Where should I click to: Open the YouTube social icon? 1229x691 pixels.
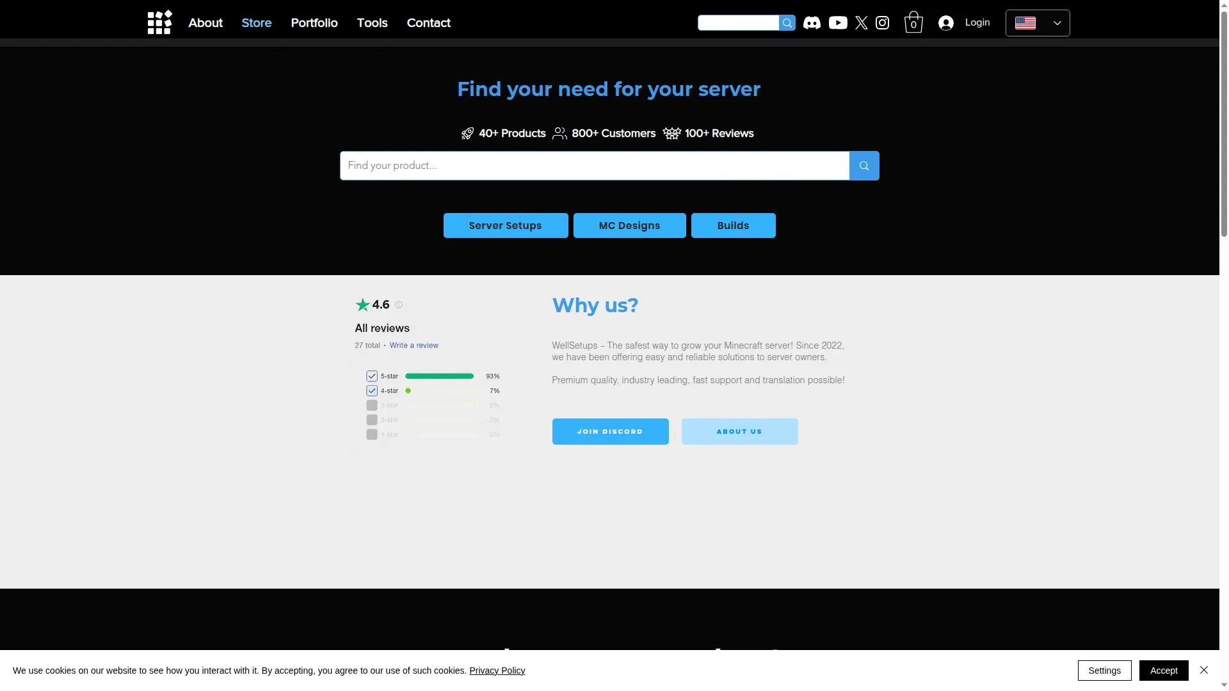pyautogui.click(x=838, y=23)
